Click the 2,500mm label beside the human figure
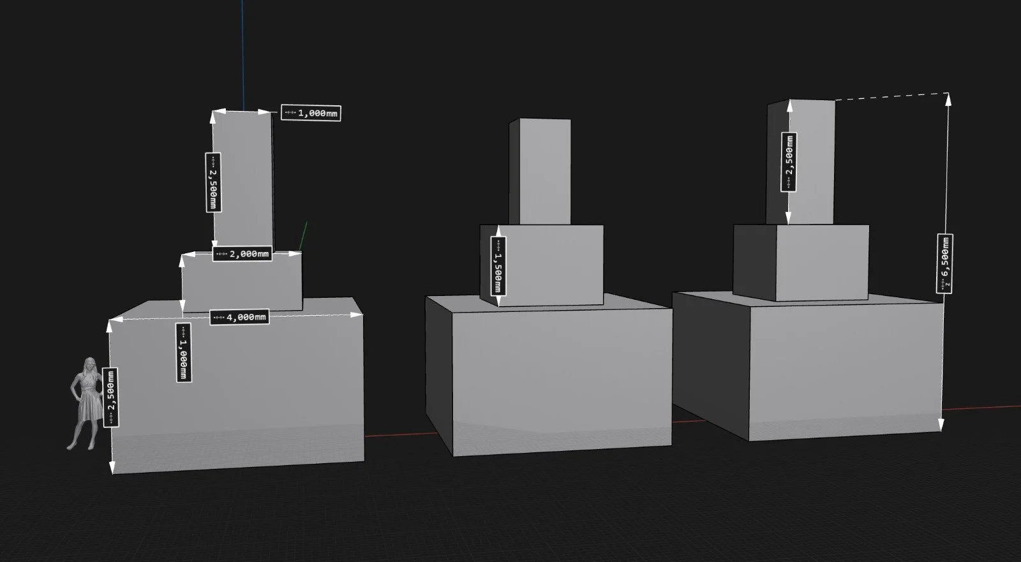 click(x=110, y=398)
